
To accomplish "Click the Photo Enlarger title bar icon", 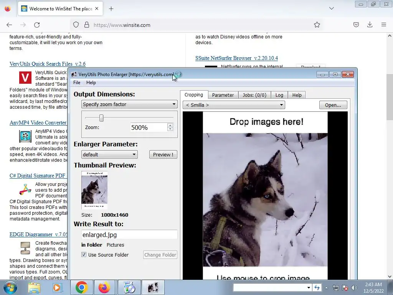I will (x=74, y=74).
